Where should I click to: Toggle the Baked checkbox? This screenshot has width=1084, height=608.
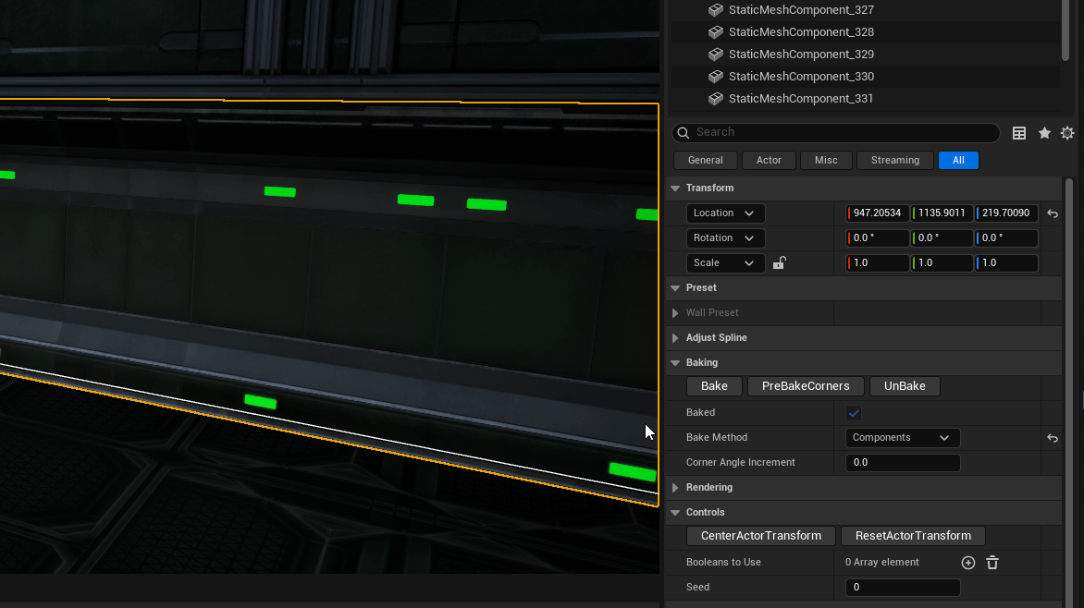(x=854, y=413)
